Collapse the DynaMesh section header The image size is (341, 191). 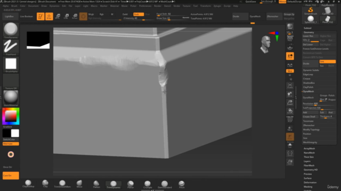click(x=308, y=91)
